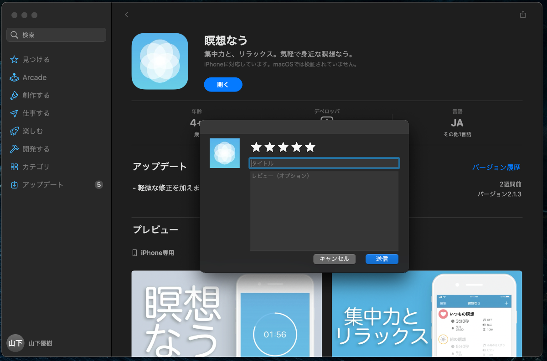Viewport: 547px width, 361px height.
Task: Click the 2週間前 text
Action: tap(511, 184)
